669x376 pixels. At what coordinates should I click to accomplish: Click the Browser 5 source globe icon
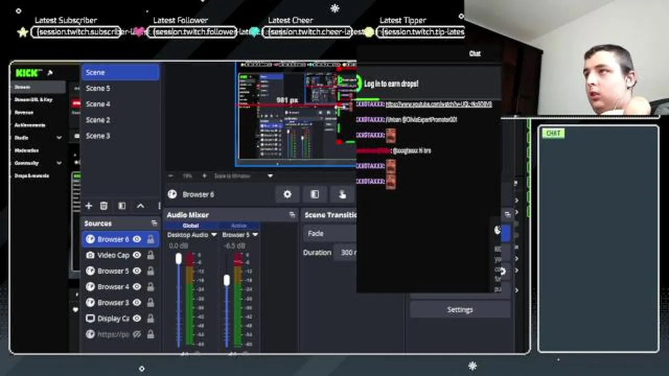pyautogui.click(x=90, y=271)
